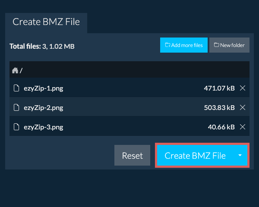Image resolution: width=259 pixels, height=207 pixels.
Task: Click the root slash in the path bar
Action: tap(21, 70)
